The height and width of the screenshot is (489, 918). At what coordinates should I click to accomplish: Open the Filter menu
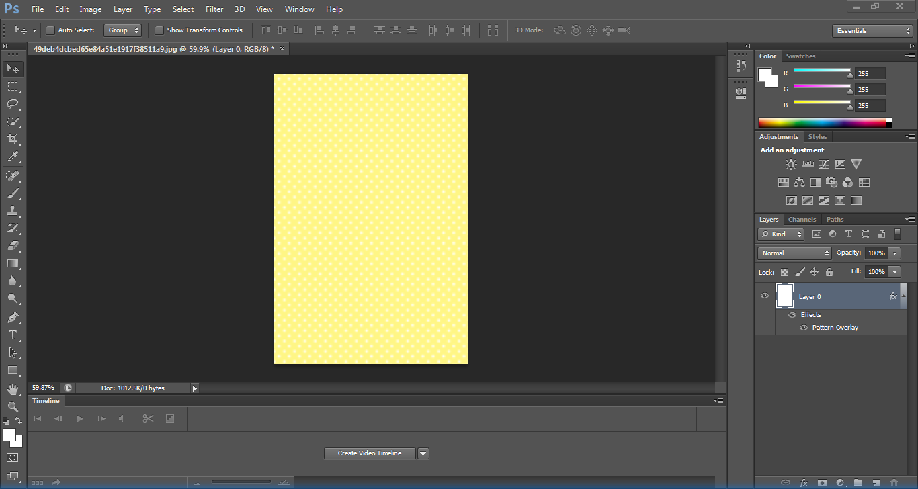tap(214, 9)
